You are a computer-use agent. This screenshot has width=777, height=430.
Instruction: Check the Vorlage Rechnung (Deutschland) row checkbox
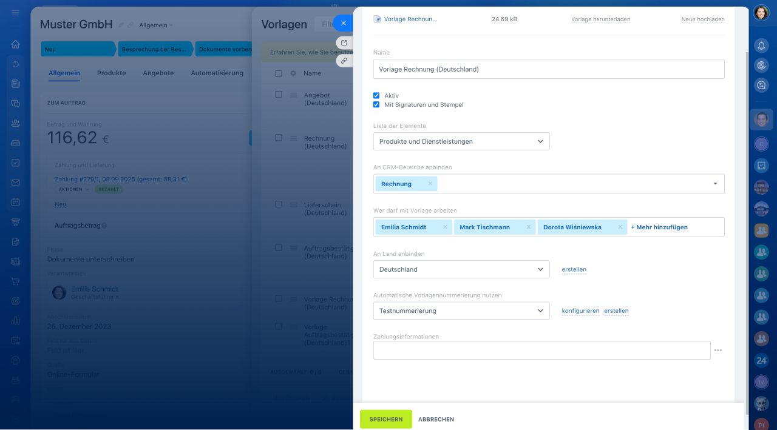[x=279, y=298]
